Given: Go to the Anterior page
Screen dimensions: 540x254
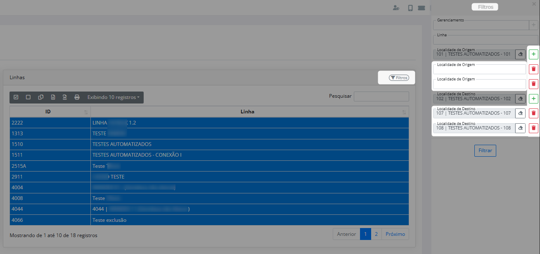Looking at the screenshot, I should (x=346, y=234).
